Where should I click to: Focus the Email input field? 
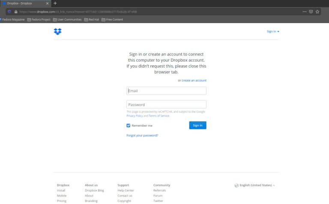pyautogui.click(x=166, y=91)
